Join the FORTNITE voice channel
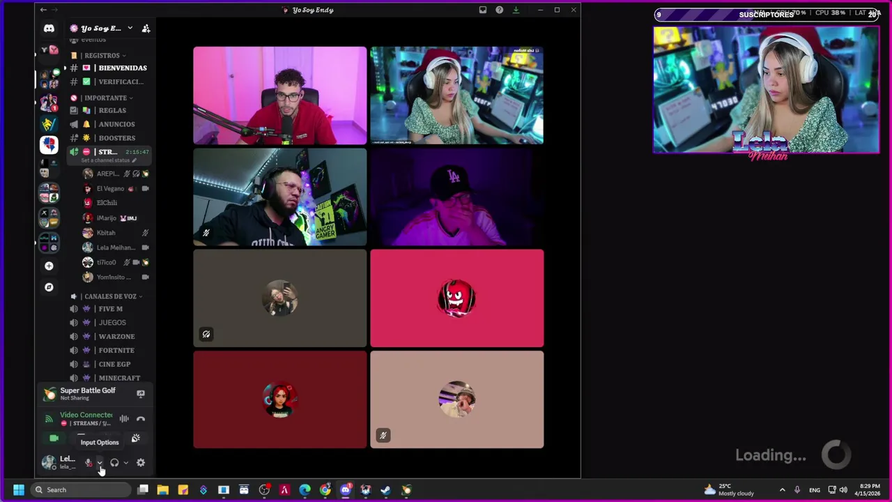 (x=110, y=351)
